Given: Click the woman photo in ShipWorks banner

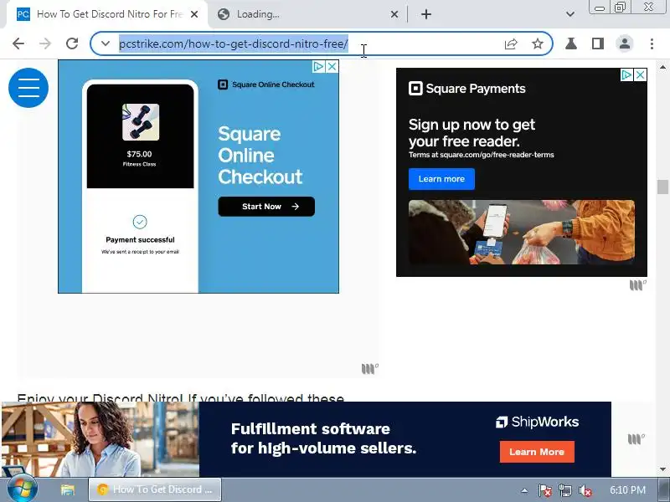Looking at the screenshot, I should pos(100,439).
